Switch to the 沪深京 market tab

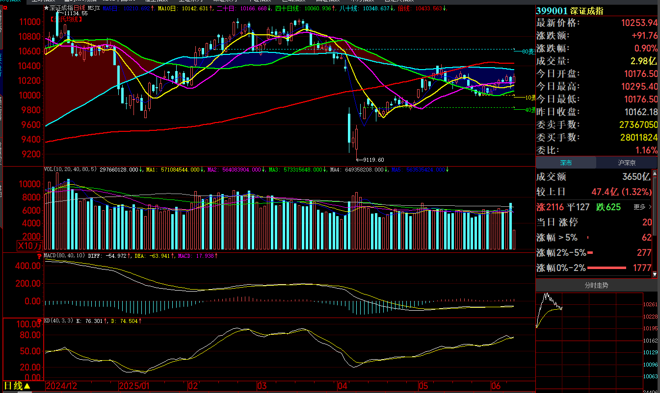point(627,163)
